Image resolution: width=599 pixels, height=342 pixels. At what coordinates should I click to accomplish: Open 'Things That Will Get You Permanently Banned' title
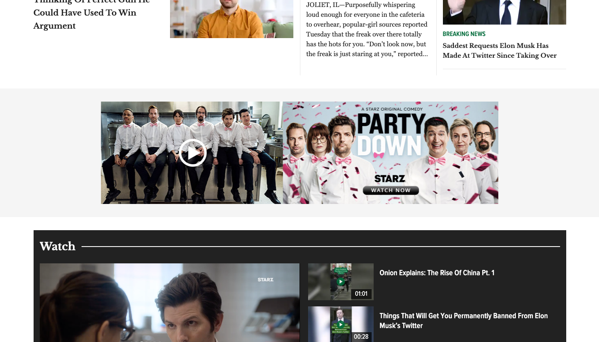[x=463, y=321]
